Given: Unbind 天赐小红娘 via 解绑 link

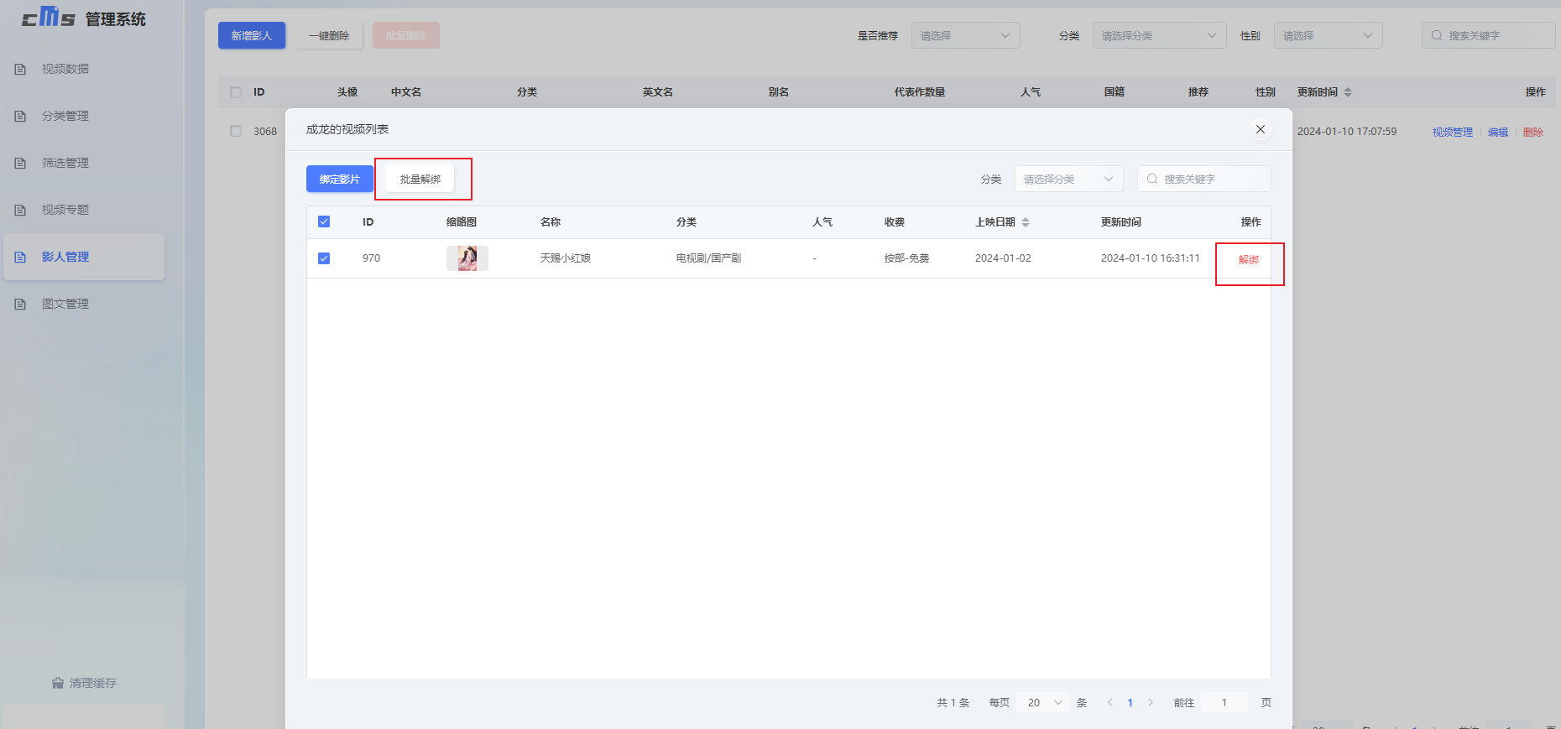Looking at the screenshot, I should (1249, 259).
